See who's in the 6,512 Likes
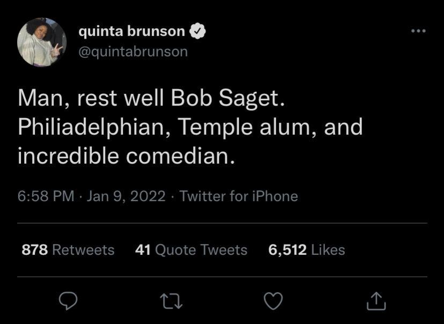The image size is (444, 324). (x=306, y=249)
